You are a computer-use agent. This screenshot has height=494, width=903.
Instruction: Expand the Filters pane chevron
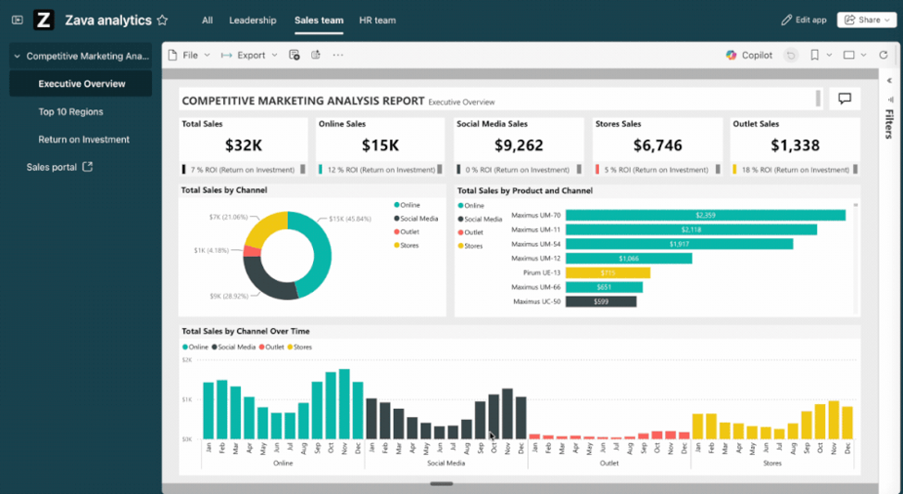tap(890, 81)
